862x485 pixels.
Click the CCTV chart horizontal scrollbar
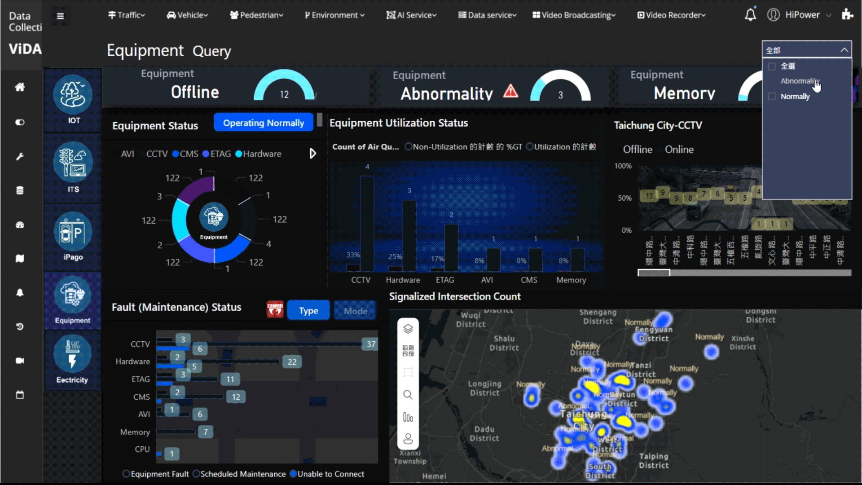(654, 273)
